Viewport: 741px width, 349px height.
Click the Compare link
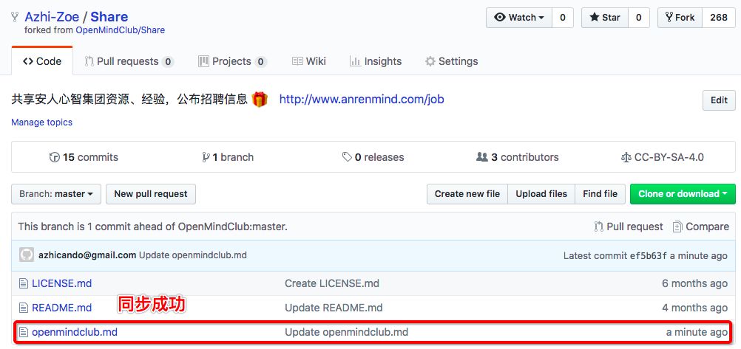coord(701,227)
